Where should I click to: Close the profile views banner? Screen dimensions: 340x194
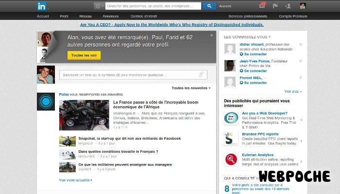tap(212, 35)
